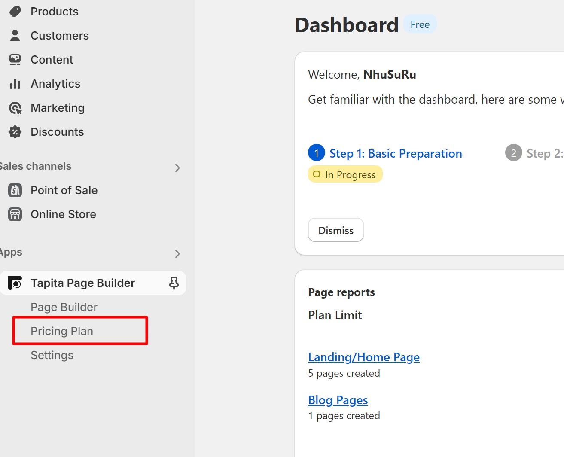
Task: Follow the Blog Pages link
Action: tap(338, 400)
